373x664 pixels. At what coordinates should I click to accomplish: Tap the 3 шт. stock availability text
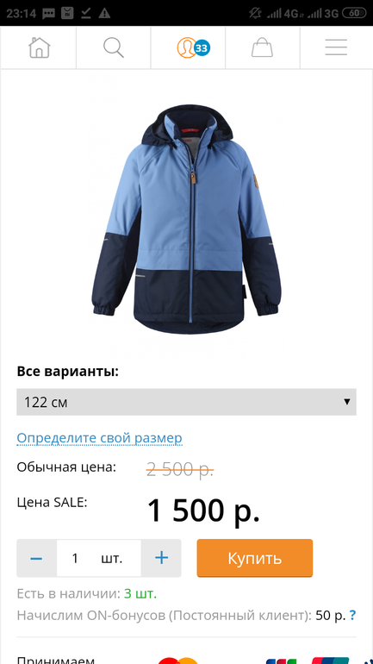tap(140, 593)
